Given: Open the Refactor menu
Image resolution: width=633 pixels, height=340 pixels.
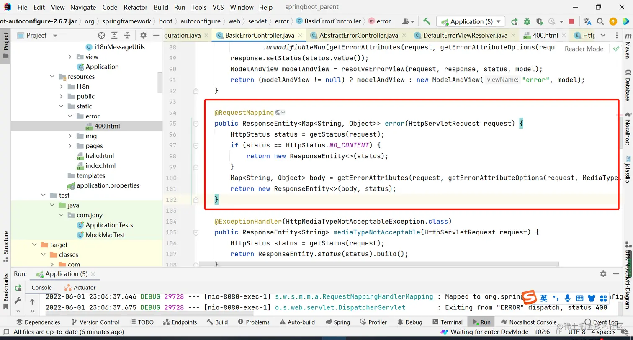Looking at the screenshot, I should 135,8.
